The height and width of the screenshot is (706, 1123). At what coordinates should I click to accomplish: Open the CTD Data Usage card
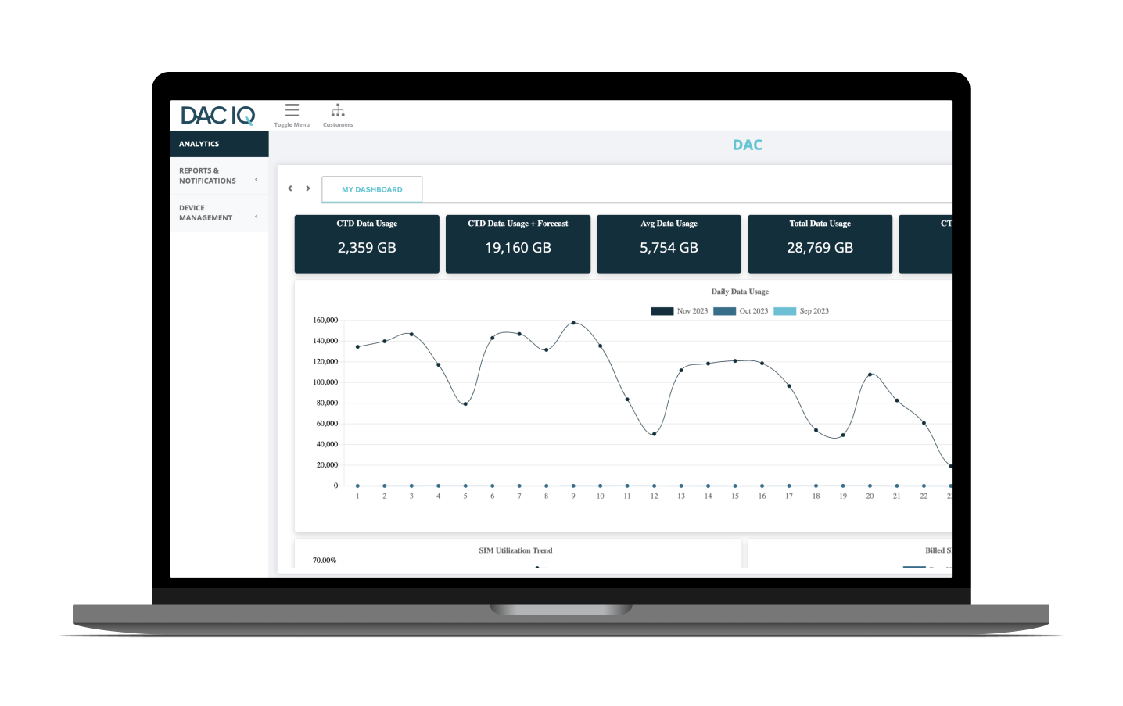click(x=367, y=244)
